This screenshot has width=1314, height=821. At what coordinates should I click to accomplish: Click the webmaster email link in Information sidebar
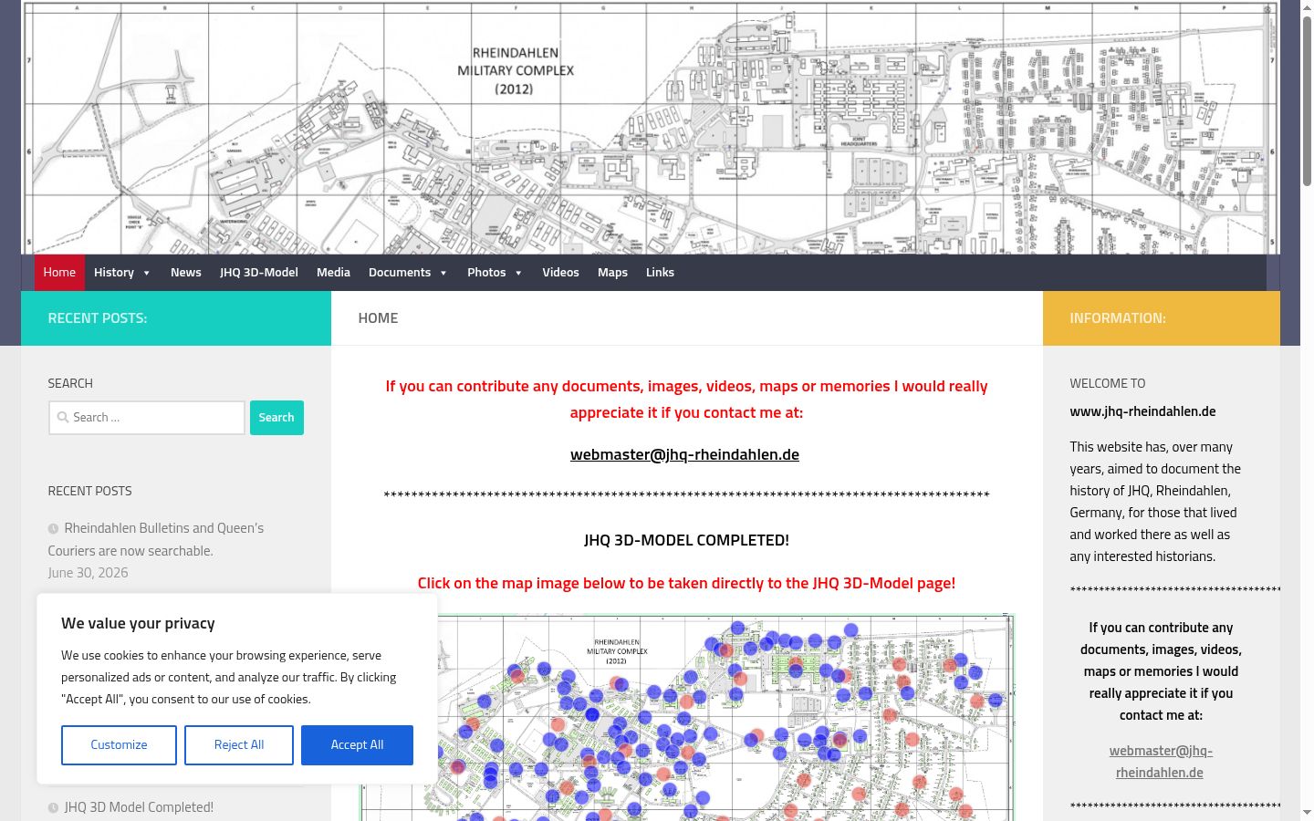[x=1161, y=762]
